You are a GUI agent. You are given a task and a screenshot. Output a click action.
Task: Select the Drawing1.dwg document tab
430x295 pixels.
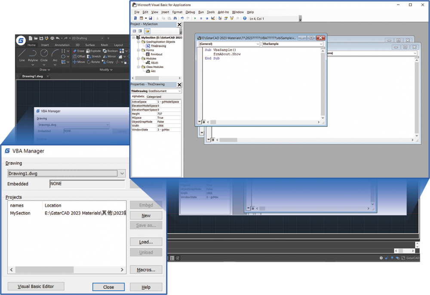click(33, 76)
